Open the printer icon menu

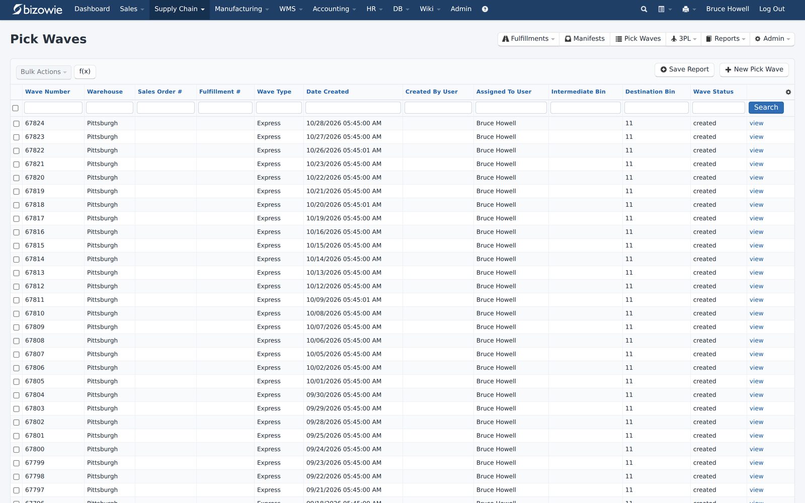(x=689, y=9)
